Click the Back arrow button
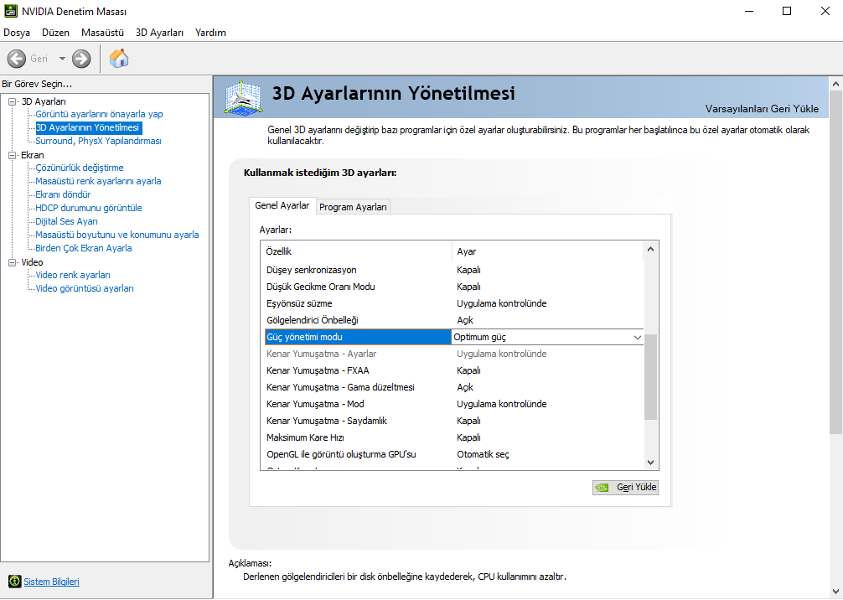The image size is (843, 600). click(17, 59)
